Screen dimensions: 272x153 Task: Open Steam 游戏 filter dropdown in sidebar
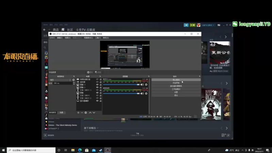pyautogui.click(x=46, y=42)
